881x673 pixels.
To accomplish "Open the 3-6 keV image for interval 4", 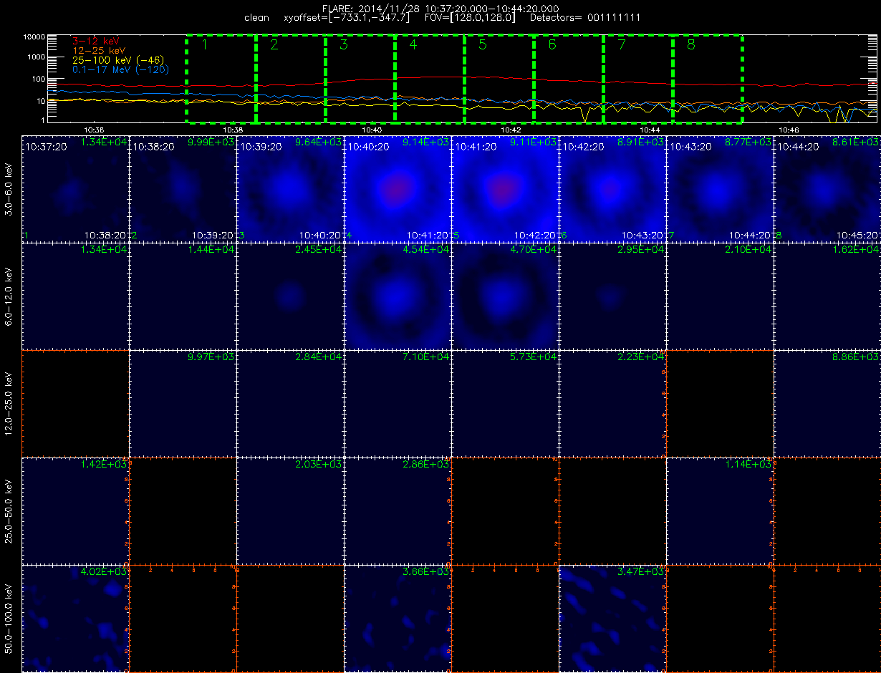I will 398,188.
